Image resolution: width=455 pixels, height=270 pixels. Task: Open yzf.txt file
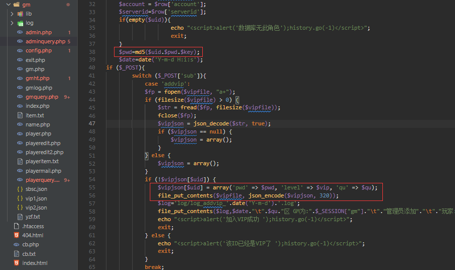pyautogui.click(x=33, y=217)
